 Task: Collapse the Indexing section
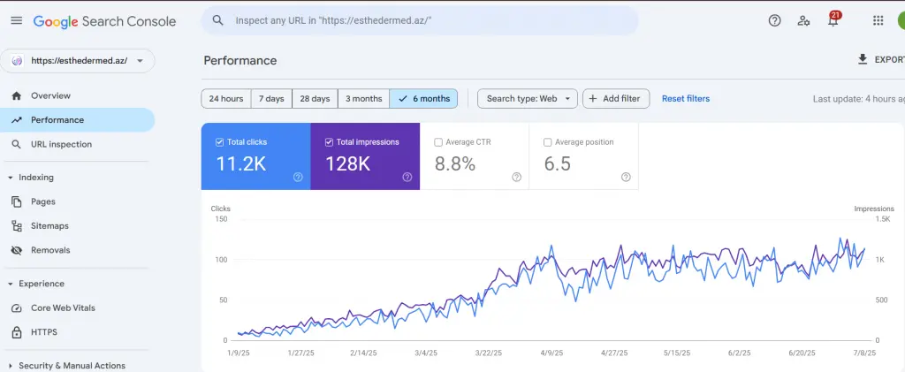[x=11, y=178]
